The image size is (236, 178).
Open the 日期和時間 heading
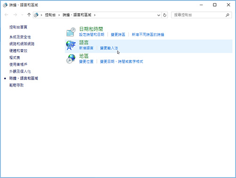click(91, 29)
